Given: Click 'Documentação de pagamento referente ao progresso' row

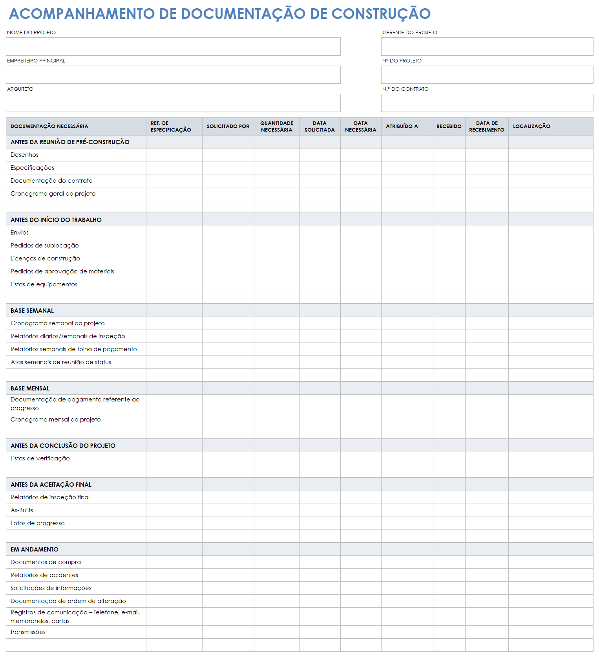Looking at the screenshot, I should 299,404.
